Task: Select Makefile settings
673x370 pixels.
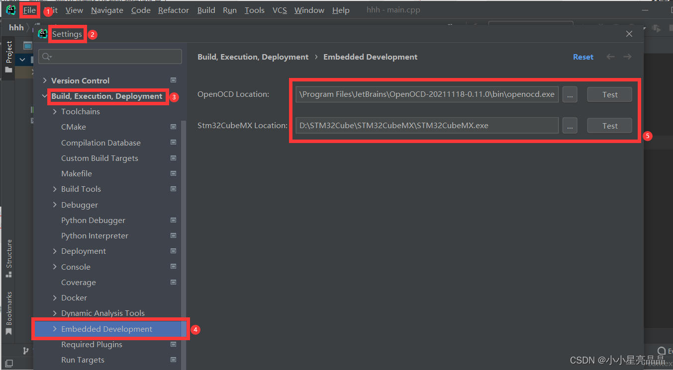Action: pos(77,173)
